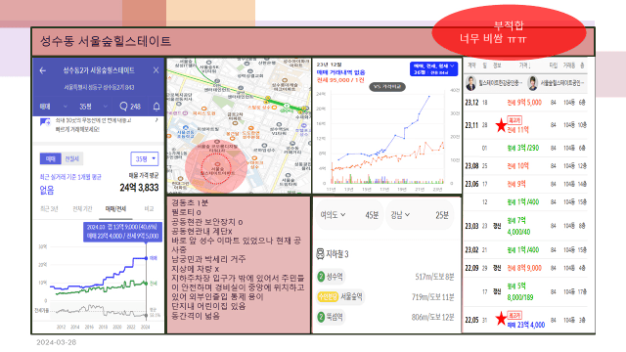Switch toggle to 전월세
The image size is (626, 352).
point(71,158)
